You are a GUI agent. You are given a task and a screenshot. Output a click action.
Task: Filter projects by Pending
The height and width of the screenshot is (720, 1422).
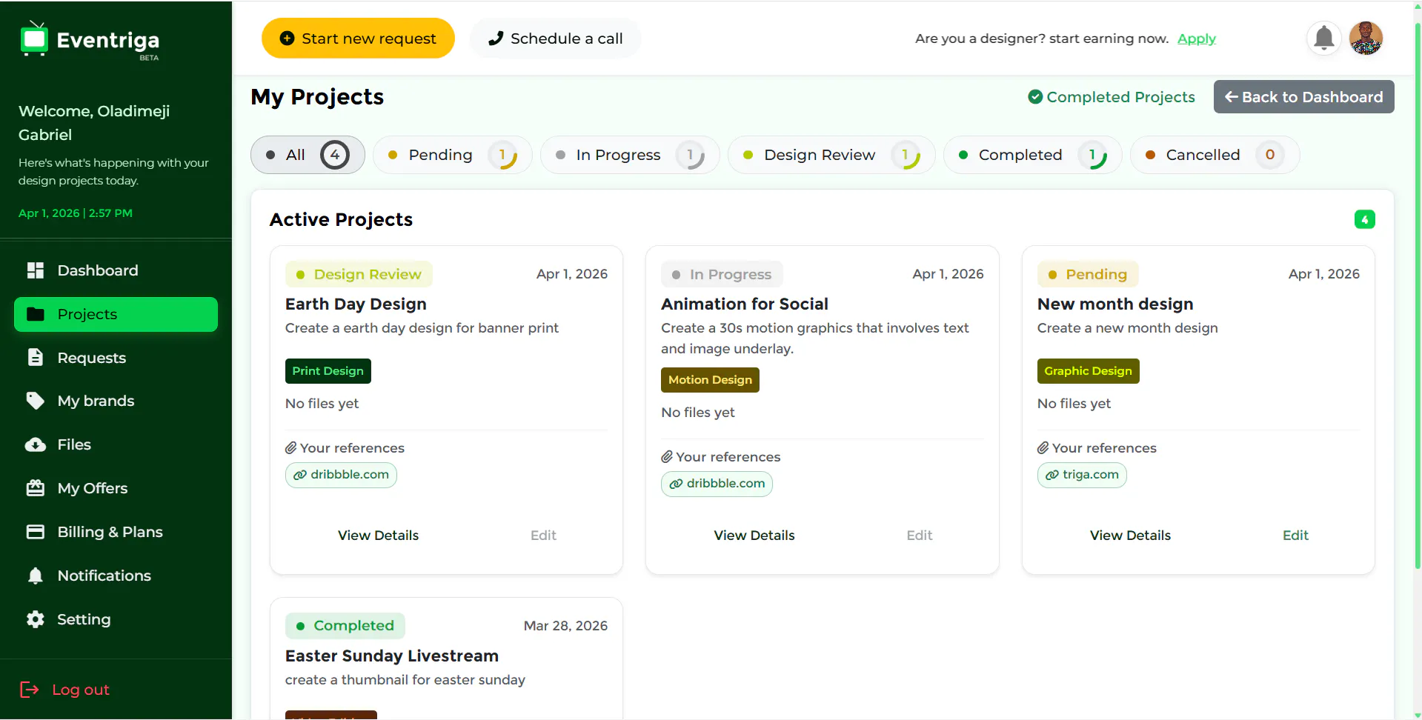[452, 155]
